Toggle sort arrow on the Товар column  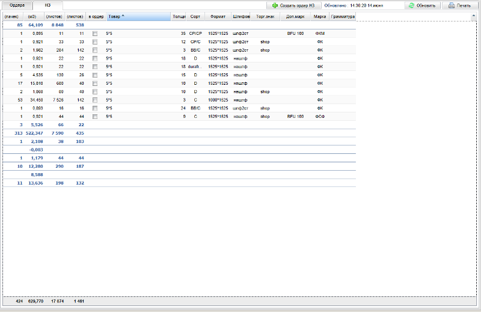tap(123, 16)
